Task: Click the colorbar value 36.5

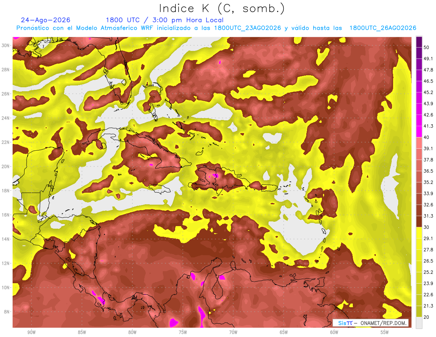Action: click(x=429, y=171)
